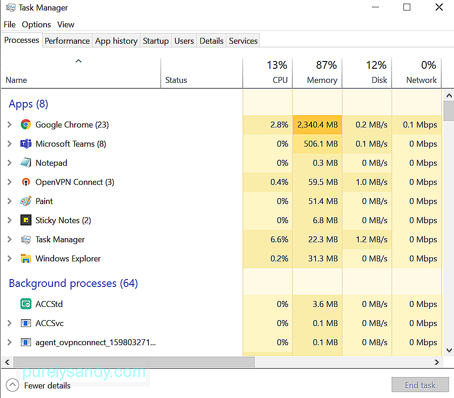Switch to the Services tab
The height and width of the screenshot is (398, 454).
[x=243, y=41]
